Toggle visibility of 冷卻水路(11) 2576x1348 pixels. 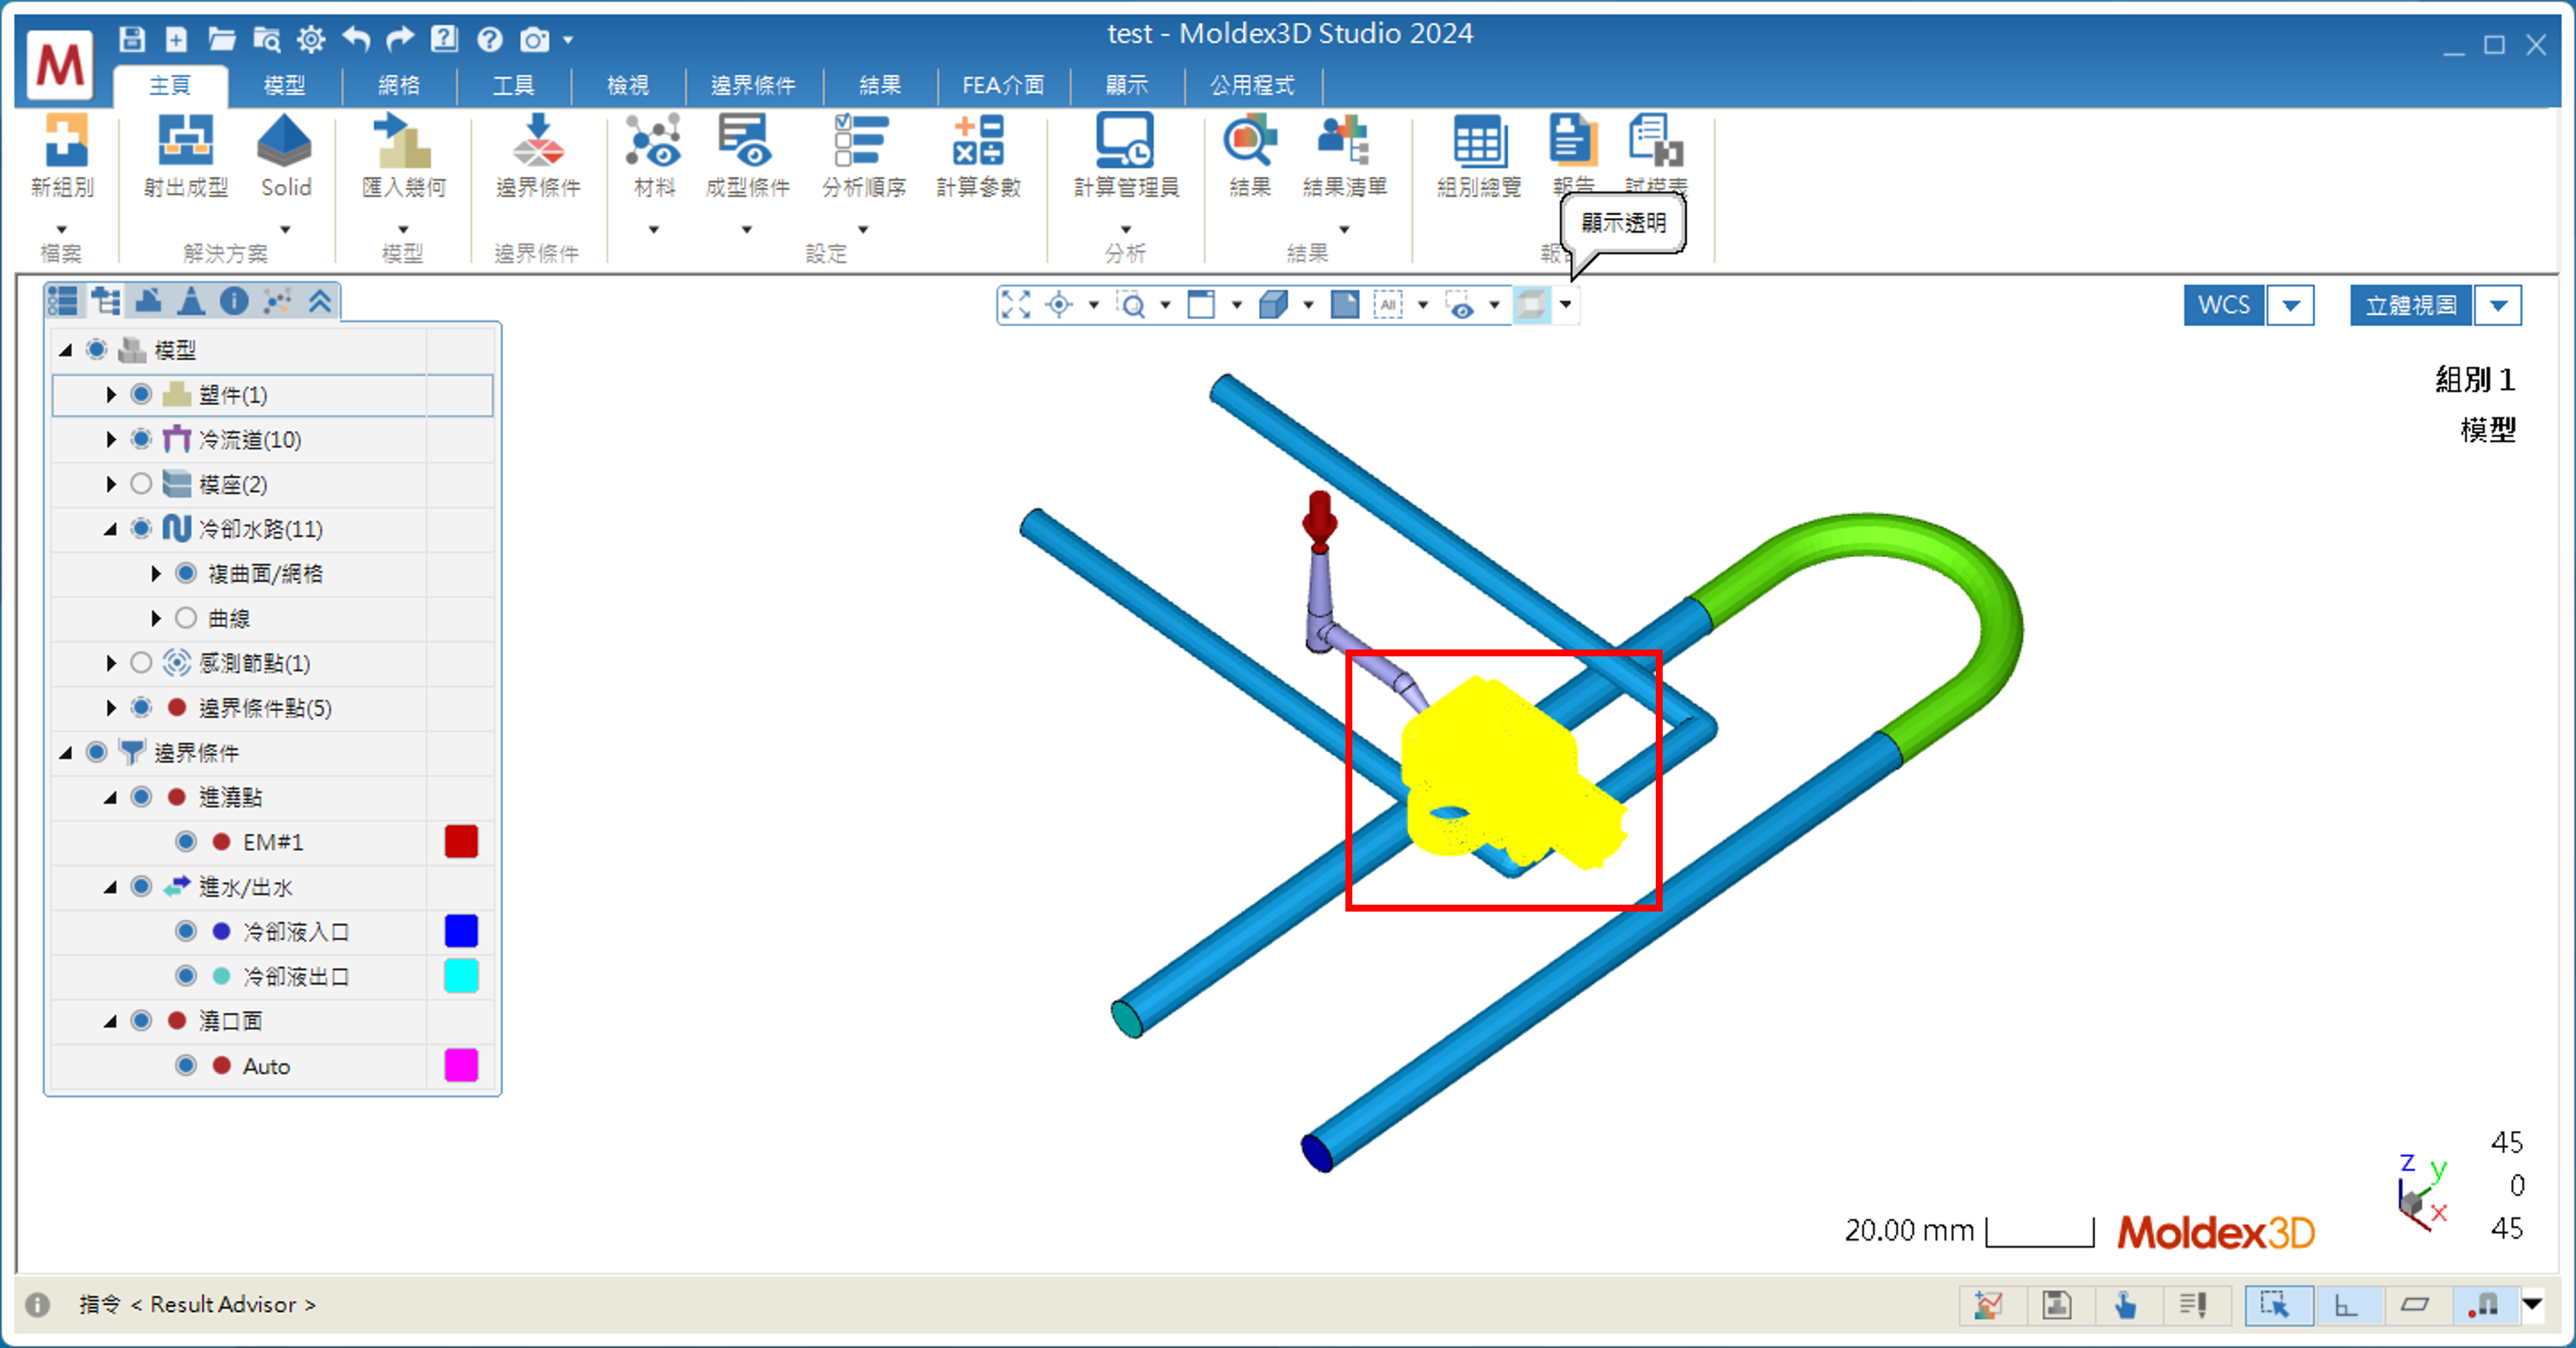(x=141, y=528)
